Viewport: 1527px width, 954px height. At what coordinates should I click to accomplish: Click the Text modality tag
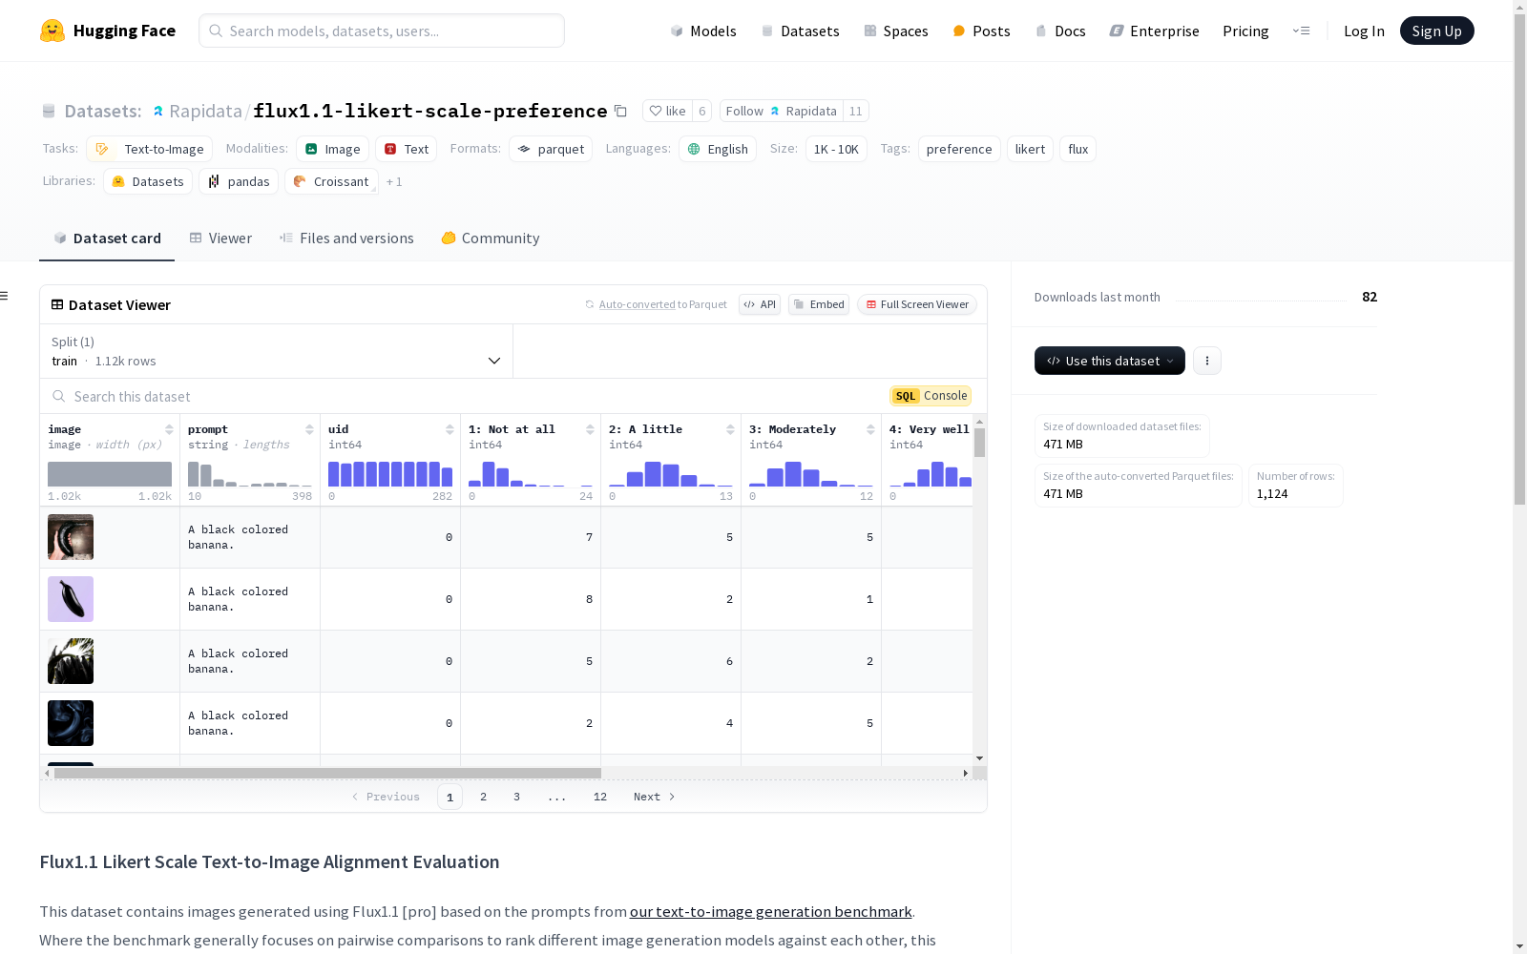coord(406,149)
